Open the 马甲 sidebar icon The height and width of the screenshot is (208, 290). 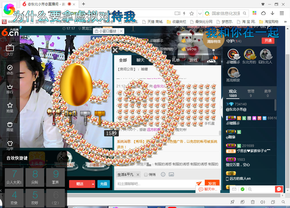coord(10,146)
